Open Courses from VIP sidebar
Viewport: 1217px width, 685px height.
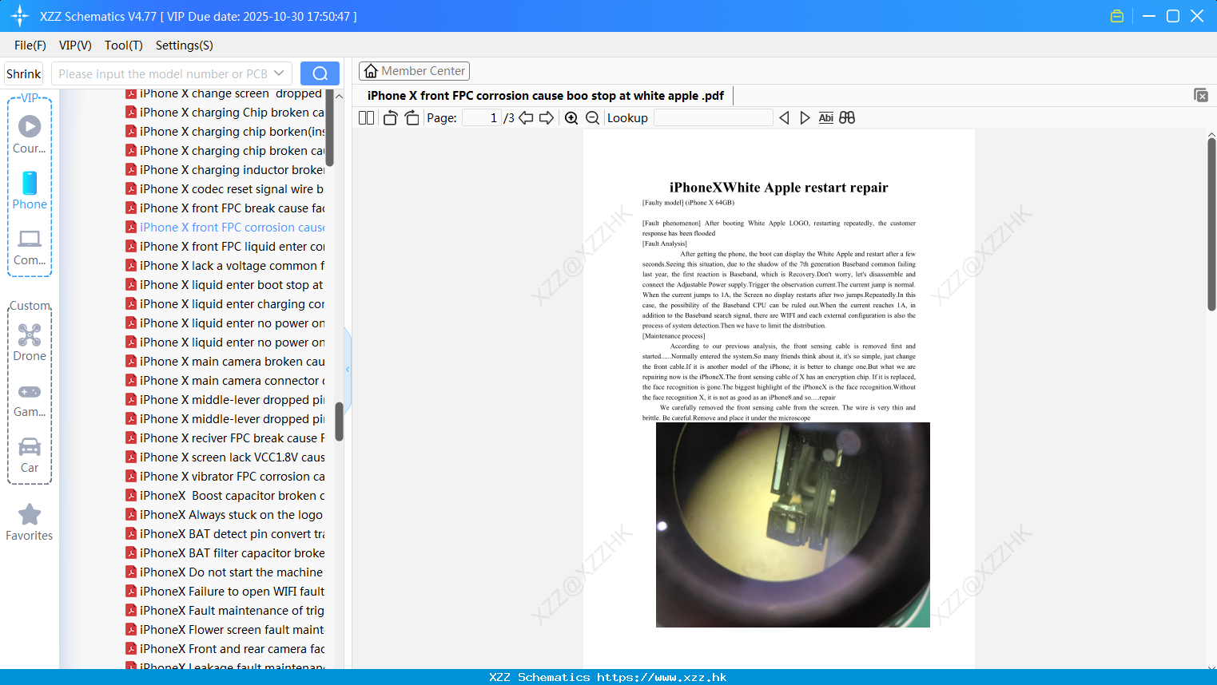point(30,134)
